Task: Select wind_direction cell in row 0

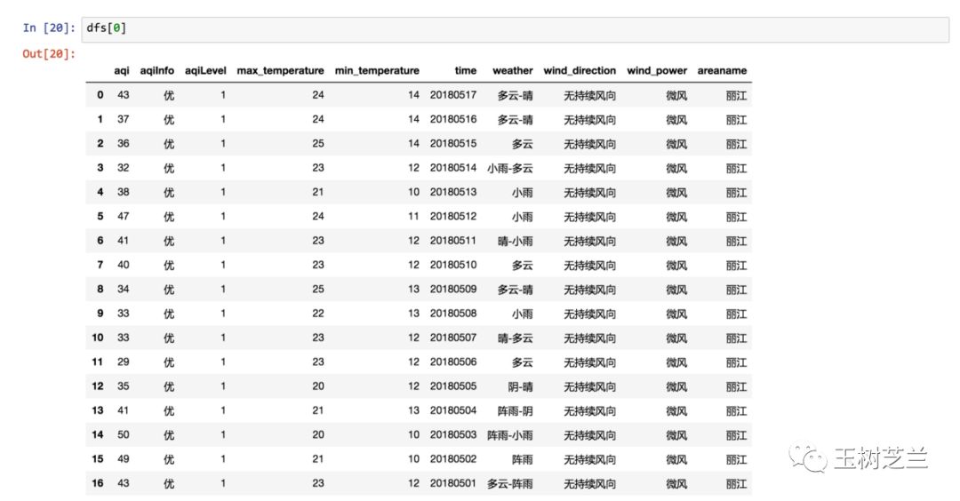Action: (589, 95)
